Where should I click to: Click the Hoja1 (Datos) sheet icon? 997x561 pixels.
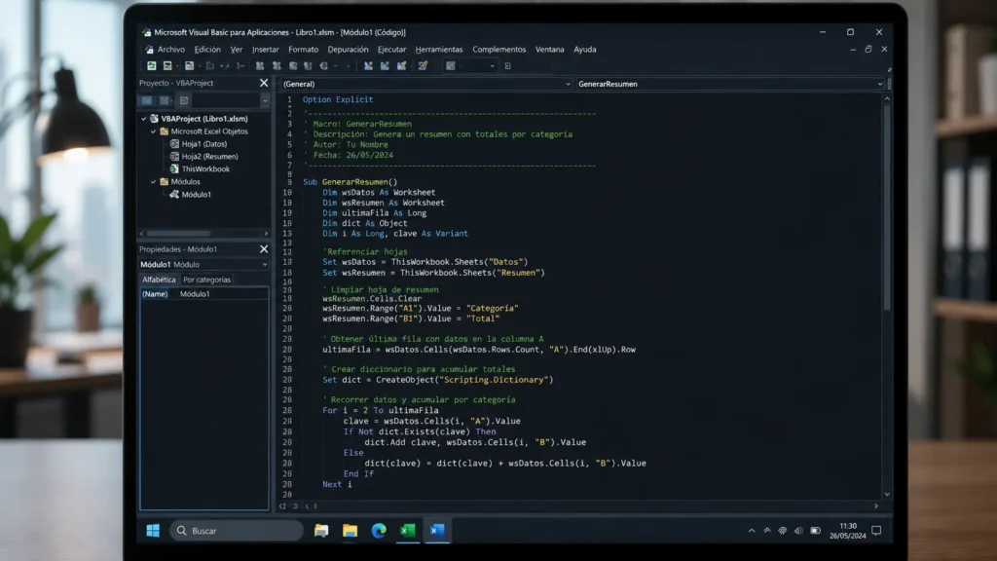[x=174, y=144]
